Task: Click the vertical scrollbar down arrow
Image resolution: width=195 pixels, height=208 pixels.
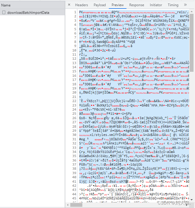Action: (x=191, y=200)
